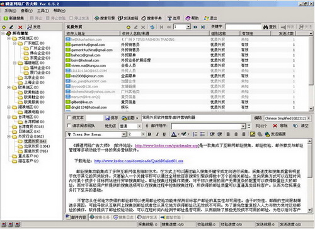Open the 搜索字典 search dictionary
Screen dimensions: 315x230
[x=151, y=18]
